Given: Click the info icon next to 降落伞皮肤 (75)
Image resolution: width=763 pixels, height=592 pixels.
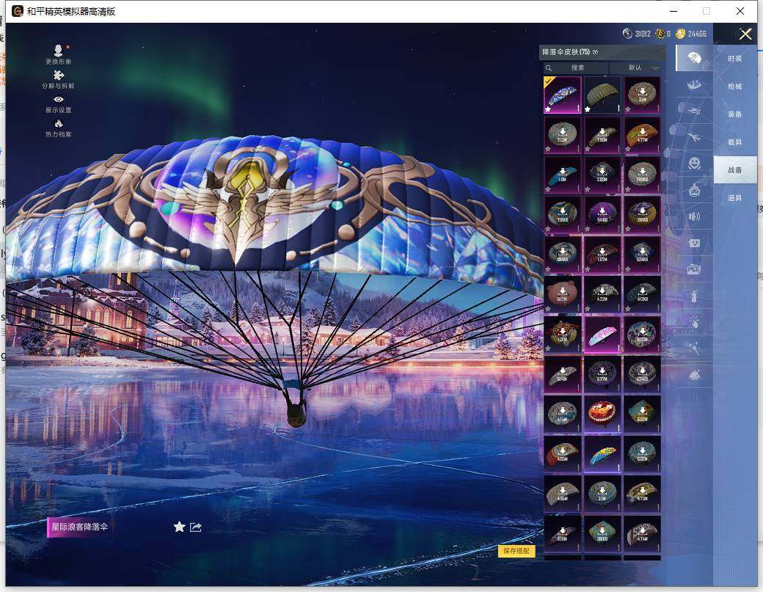Looking at the screenshot, I should point(595,52).
